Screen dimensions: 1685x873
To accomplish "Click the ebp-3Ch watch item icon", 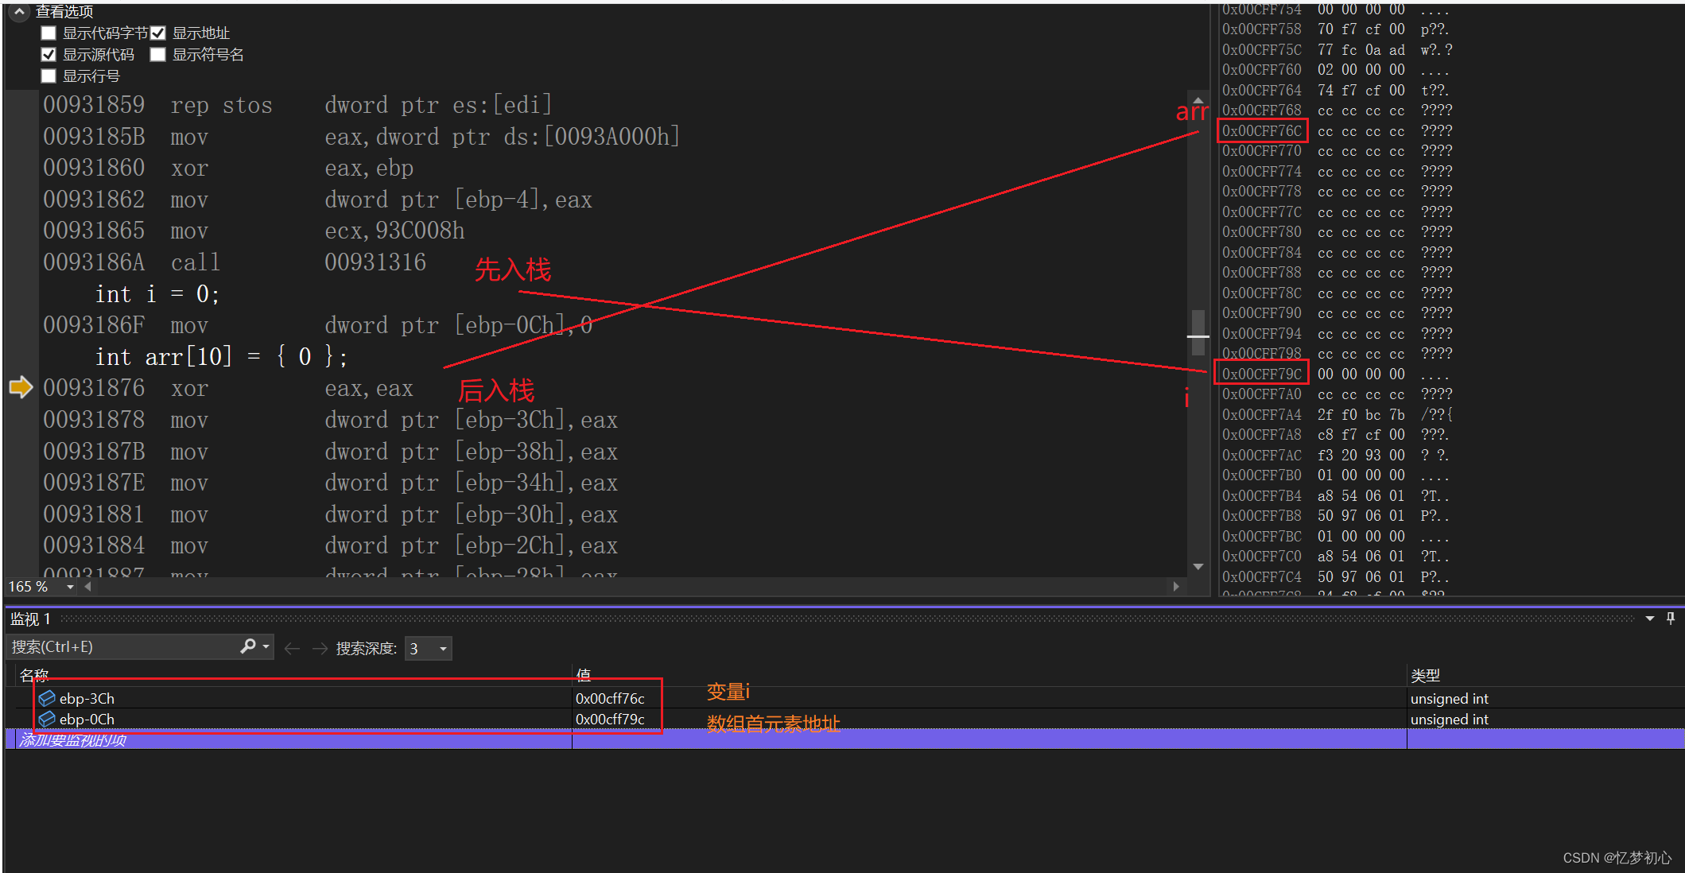I will tap(47, 698).
